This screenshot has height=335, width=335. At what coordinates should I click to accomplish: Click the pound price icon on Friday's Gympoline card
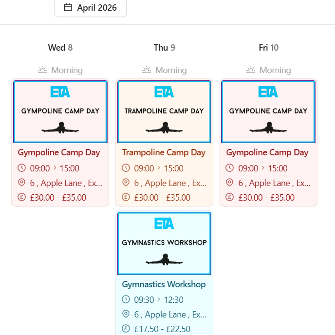tap(230, 197)
